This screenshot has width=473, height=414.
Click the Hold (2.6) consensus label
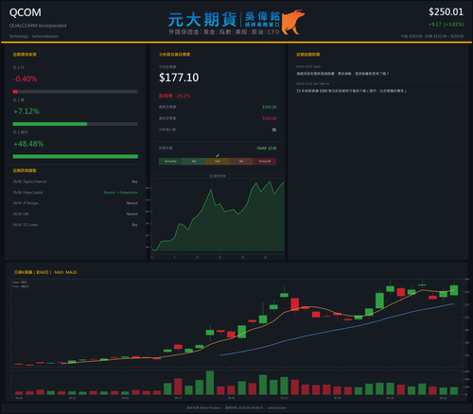pos(267,148)
